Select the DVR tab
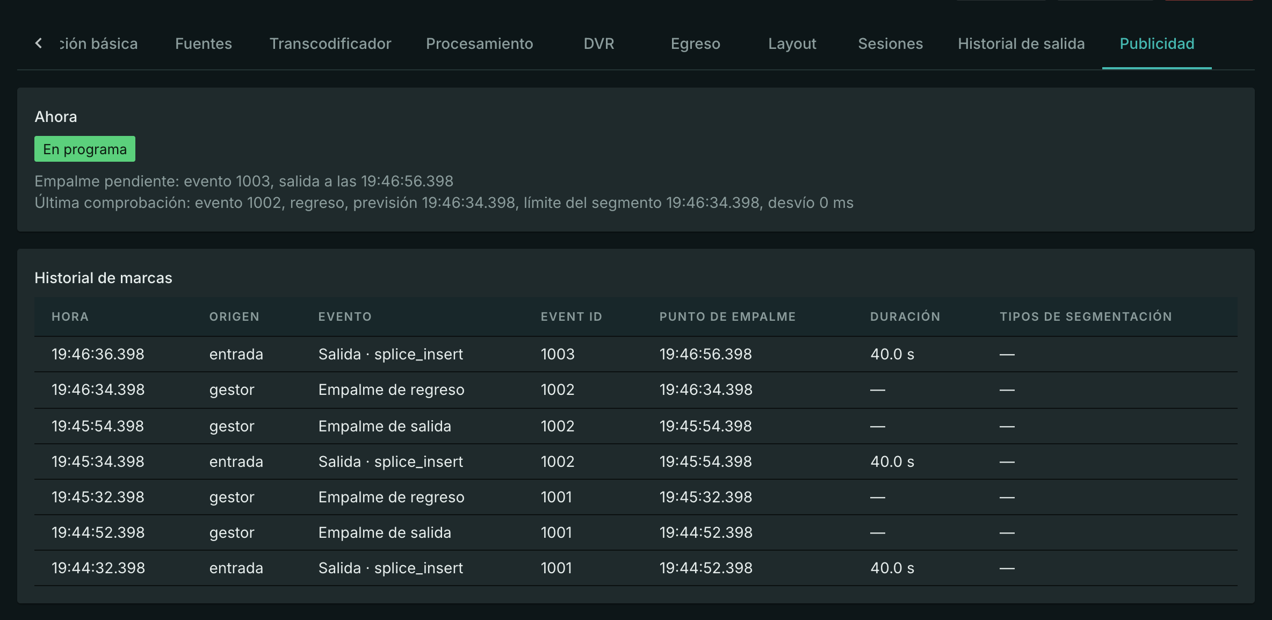 coord(599,44)
